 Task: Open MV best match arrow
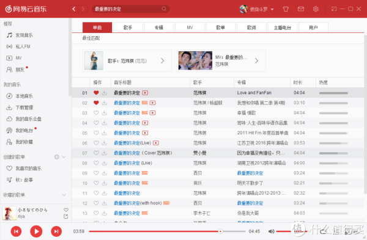click(257, 60)
